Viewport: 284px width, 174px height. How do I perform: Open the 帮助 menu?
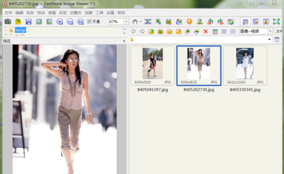coord(121,13)
